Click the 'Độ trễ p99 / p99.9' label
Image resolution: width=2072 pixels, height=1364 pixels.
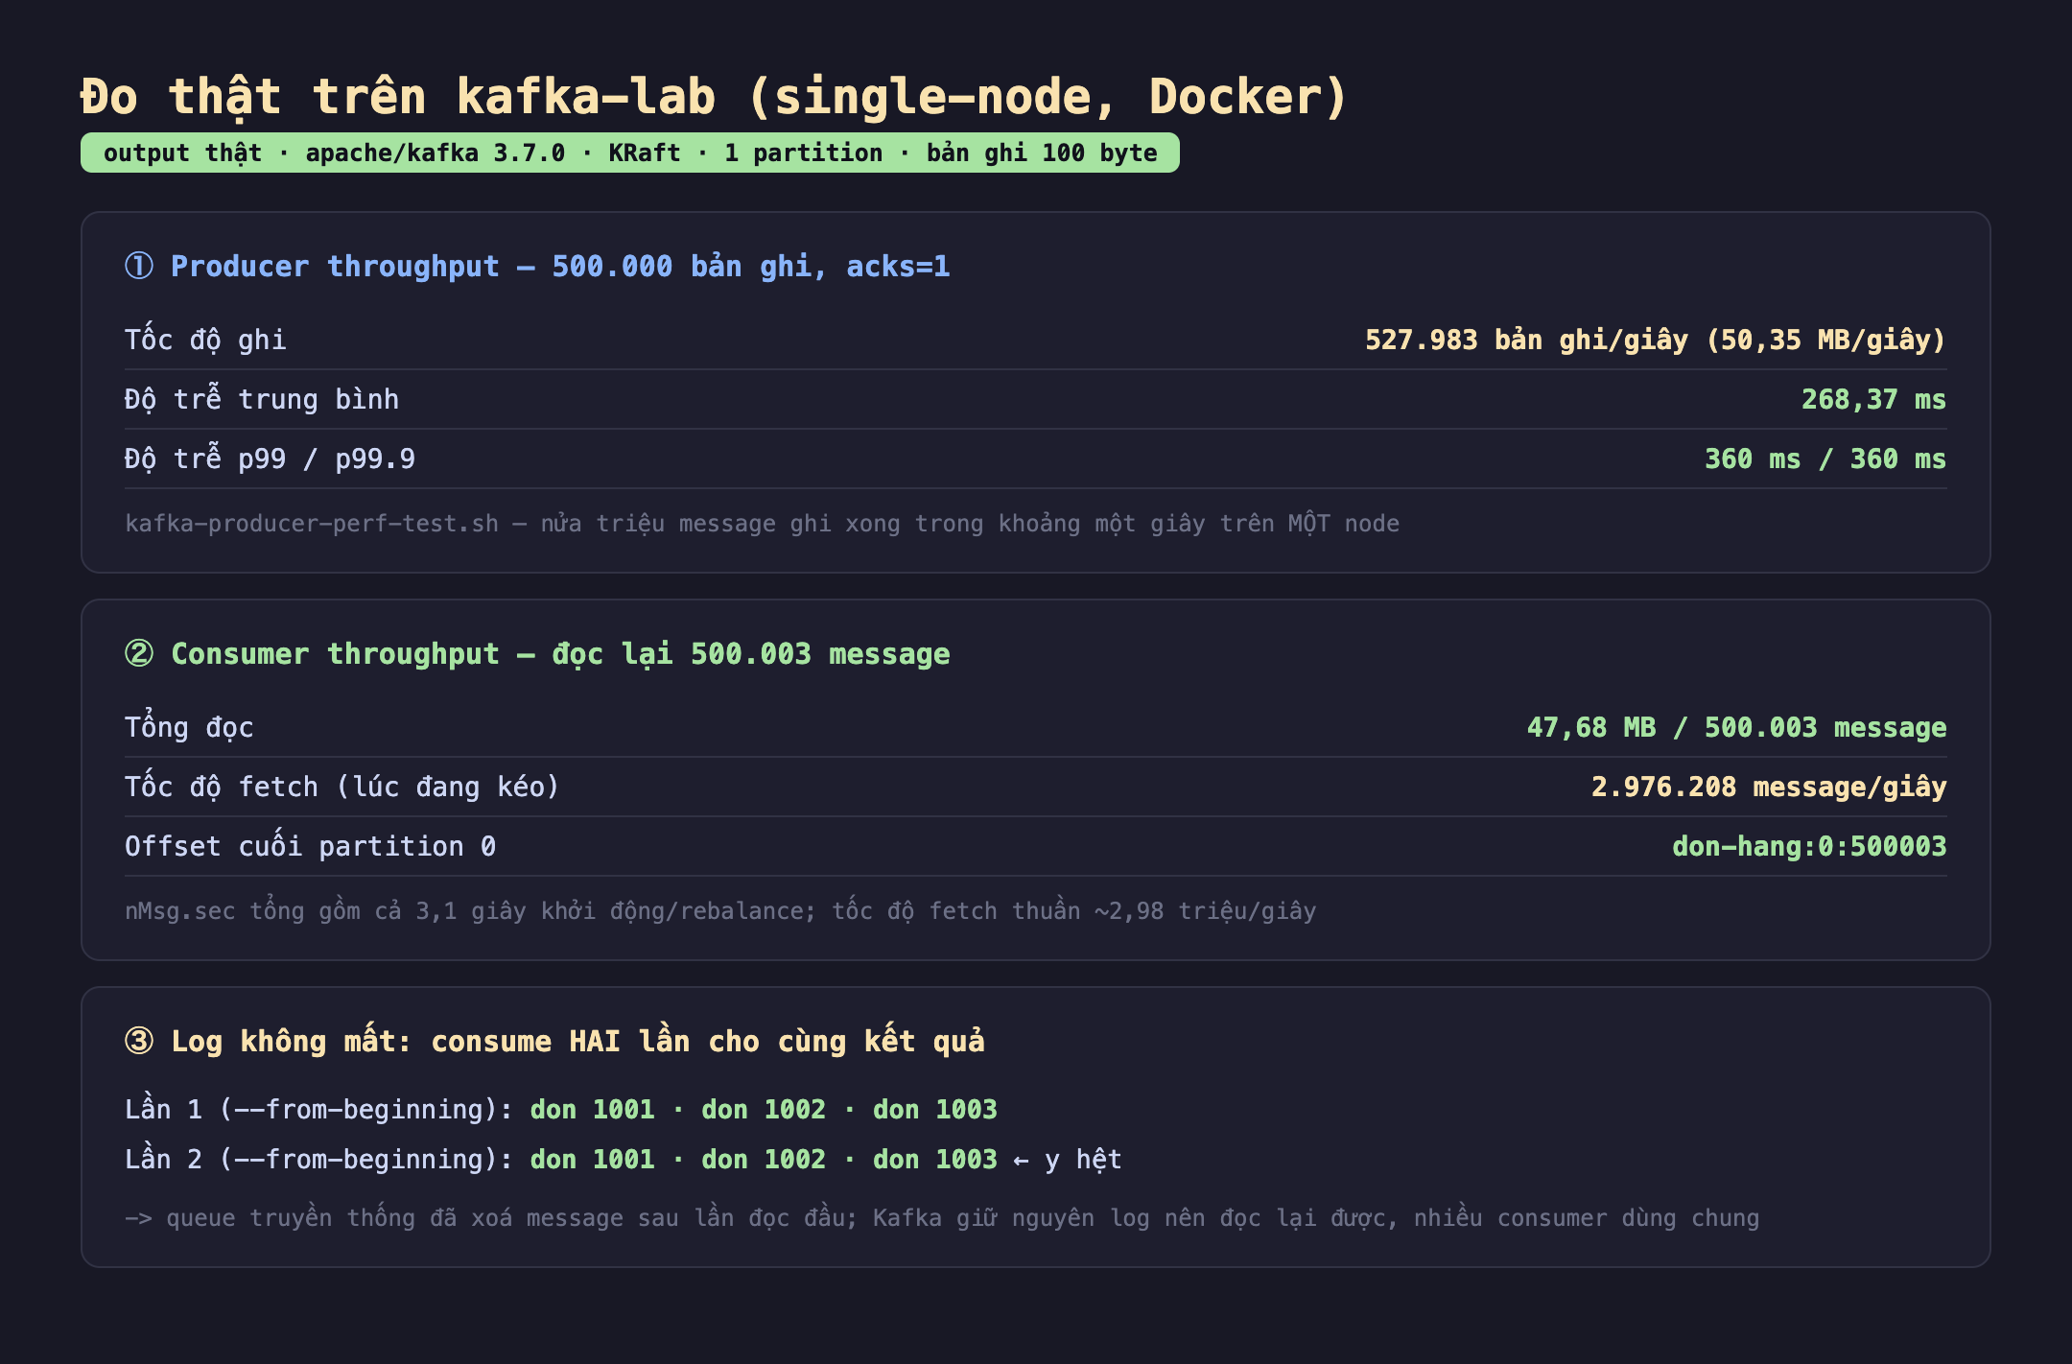coord(270,459)
